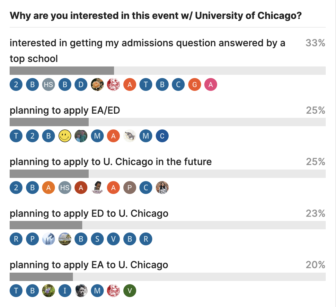Click the smiley face avatar
This screenshot has height=307, width=336.
click(65, 136)
